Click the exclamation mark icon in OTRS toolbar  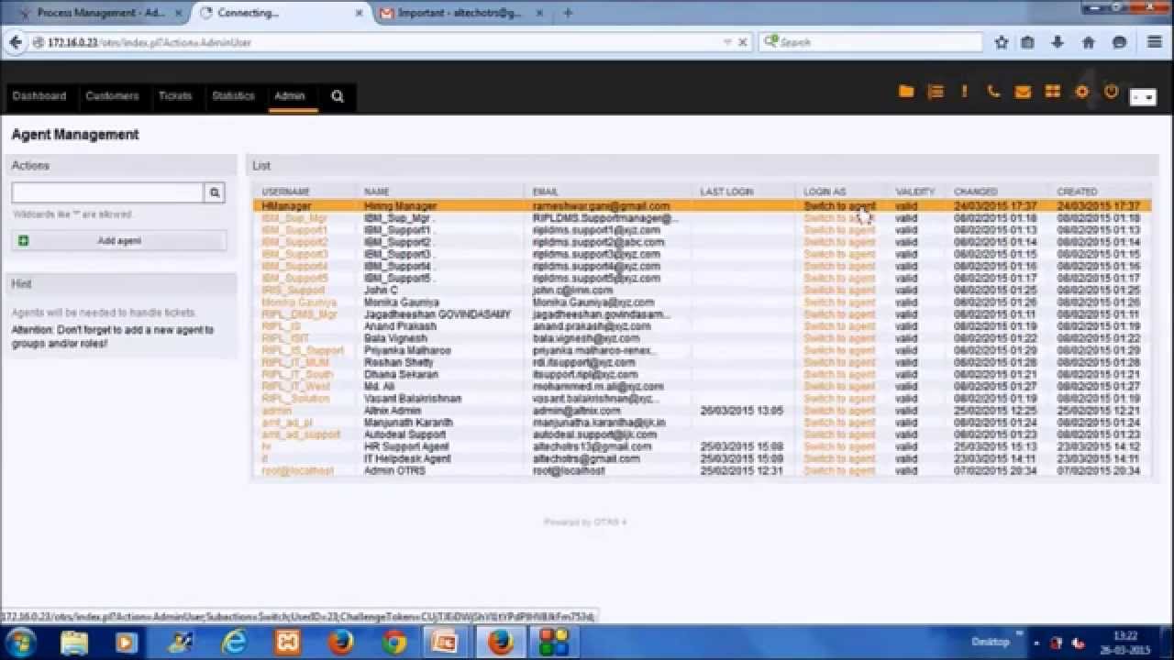[965, 92]
